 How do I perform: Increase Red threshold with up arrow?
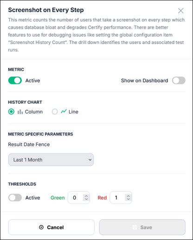(128, 196)
